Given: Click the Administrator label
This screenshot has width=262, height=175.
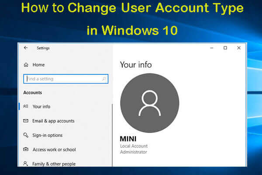Looking at the screenshot, I should [134, 152].
